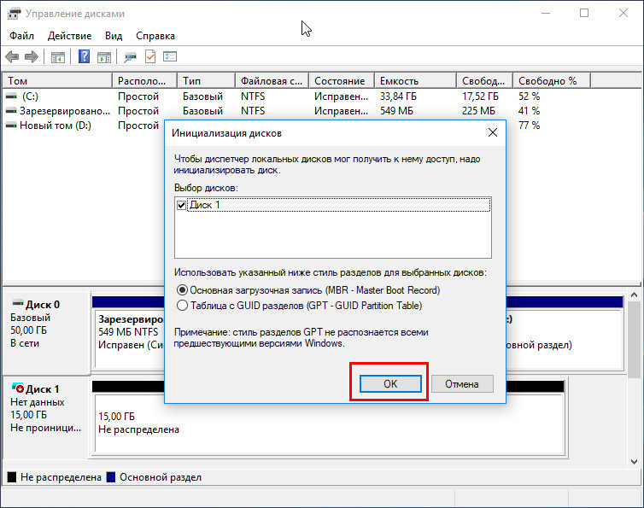The height and width of the screenshot is (508, 644).
Task: Click the 41 % free cell
Action: click(529, 111)
